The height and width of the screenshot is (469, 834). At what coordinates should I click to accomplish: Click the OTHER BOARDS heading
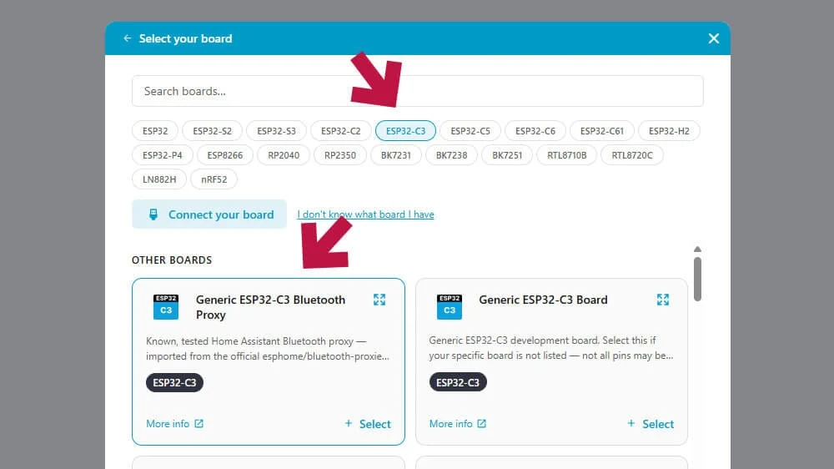(x=172, y=260)
